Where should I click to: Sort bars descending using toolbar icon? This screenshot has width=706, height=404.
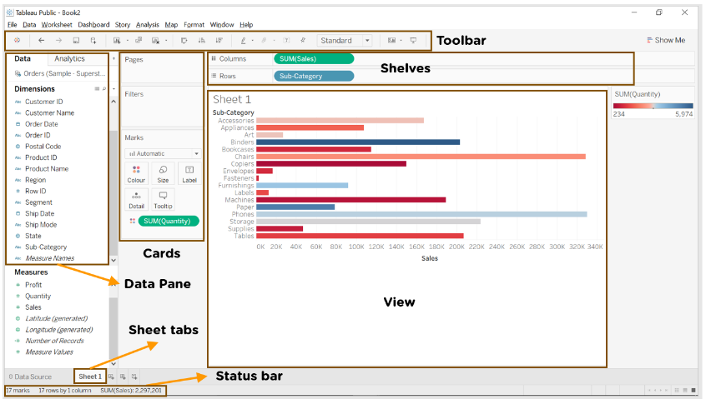[x=219, y=40]
